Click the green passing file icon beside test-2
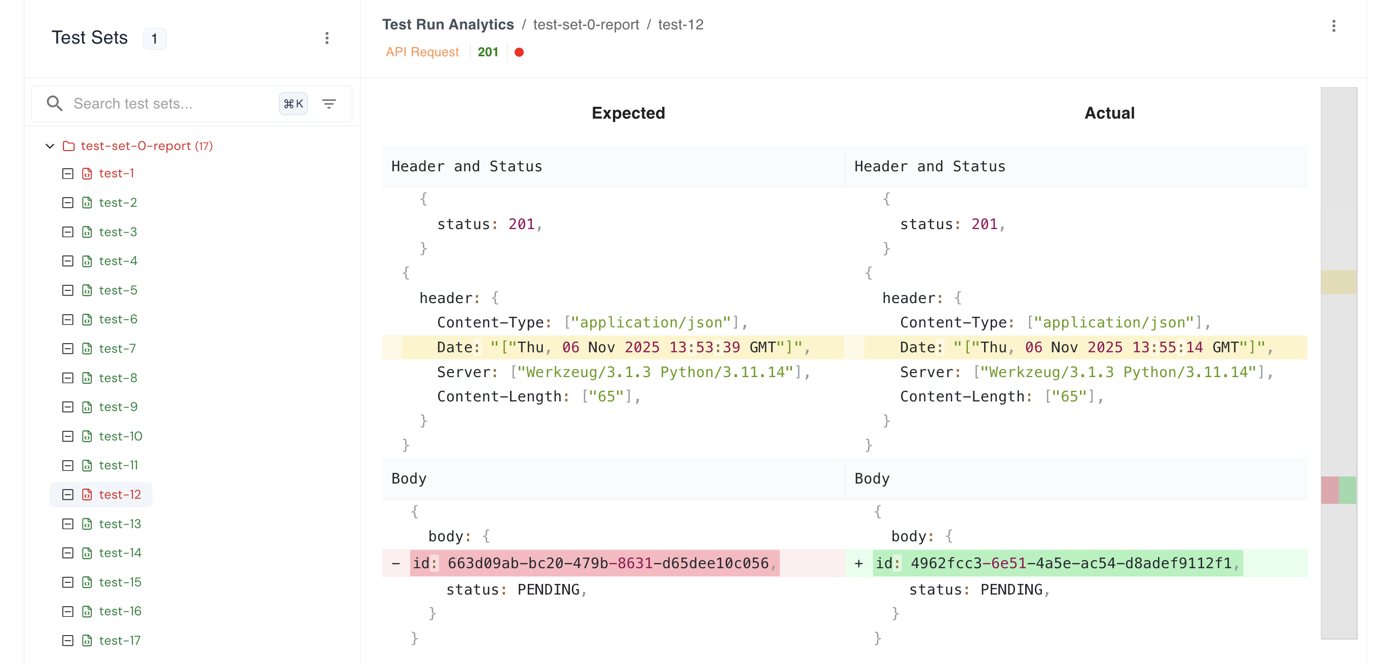Image resolution: width=1375 pixels, height=664 pixels. (x=87, y=202)
